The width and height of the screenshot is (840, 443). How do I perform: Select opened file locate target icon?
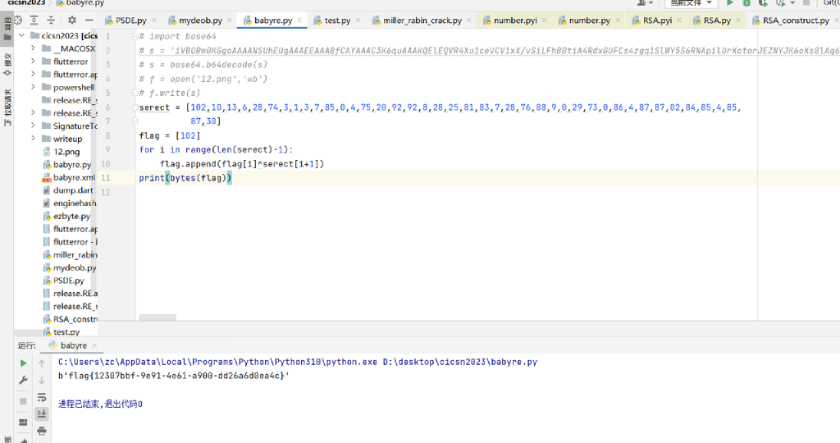[x=17, y=20]
